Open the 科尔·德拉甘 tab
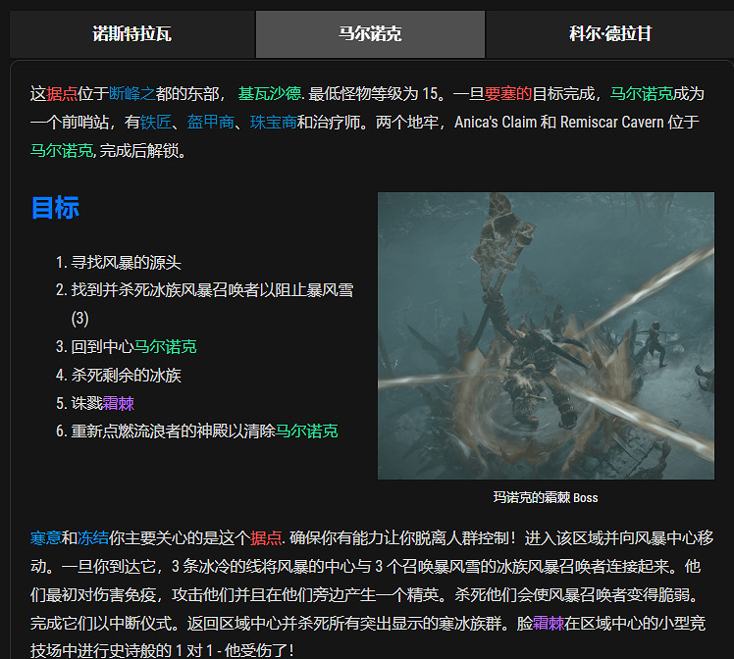 pyautogui.click(x=610, y=34)
